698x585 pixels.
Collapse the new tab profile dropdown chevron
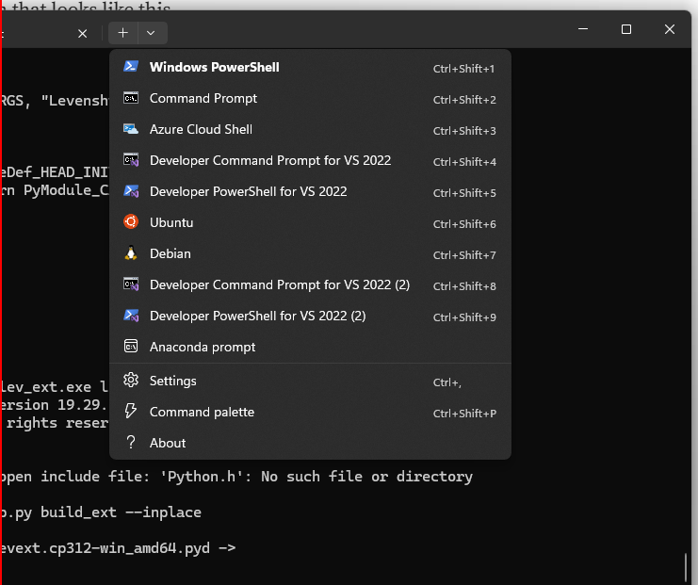click(x=151, y=32)
